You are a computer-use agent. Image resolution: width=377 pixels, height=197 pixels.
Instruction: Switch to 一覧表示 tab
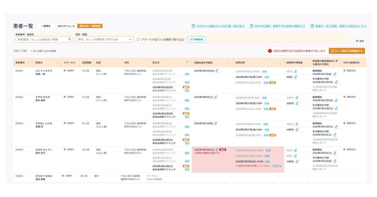(x=46, y=26)
